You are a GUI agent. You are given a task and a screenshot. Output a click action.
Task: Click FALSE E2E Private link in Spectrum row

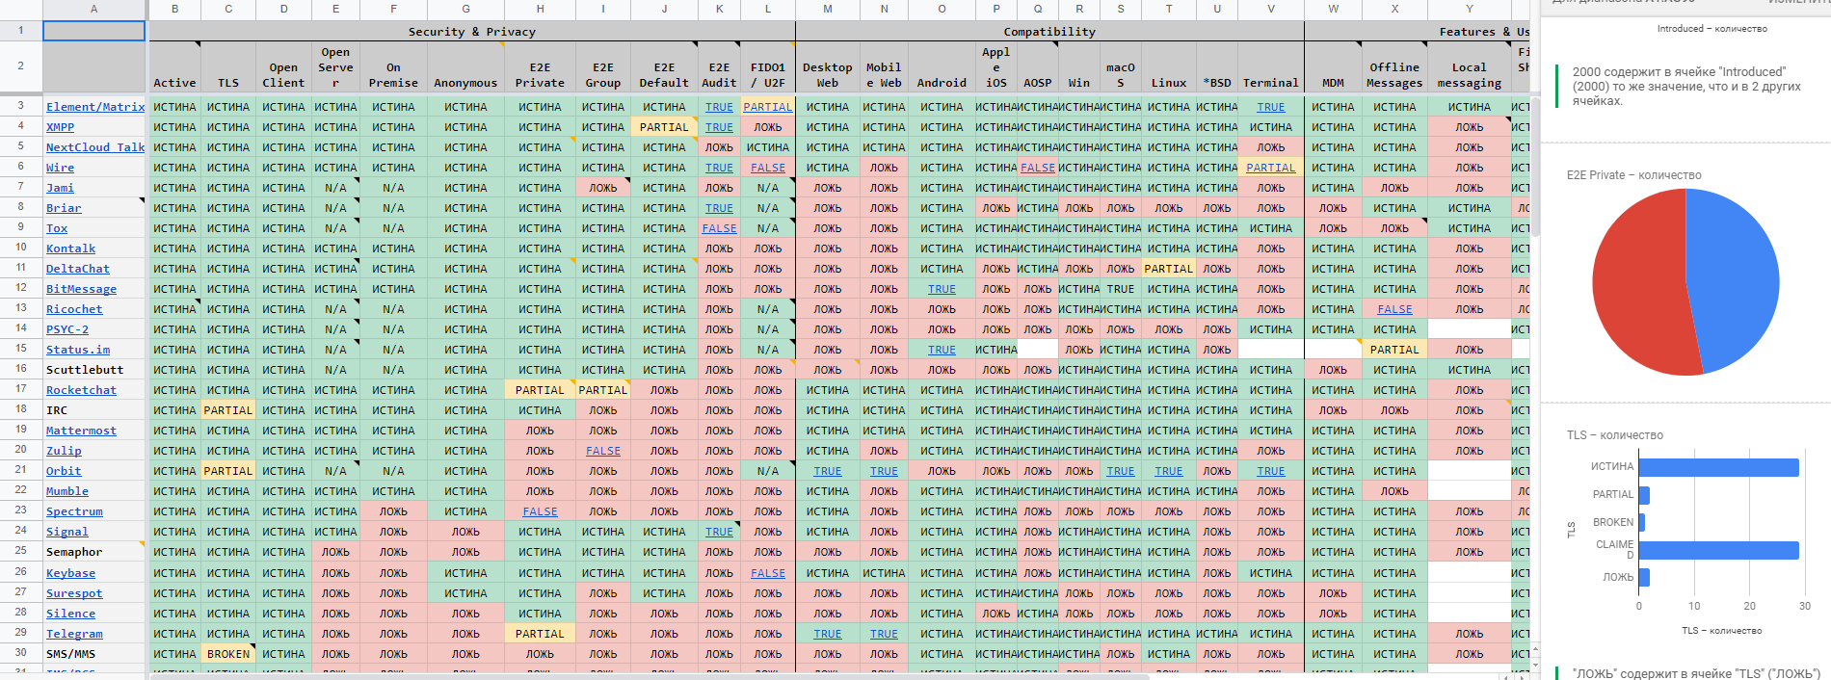(540, 511)
